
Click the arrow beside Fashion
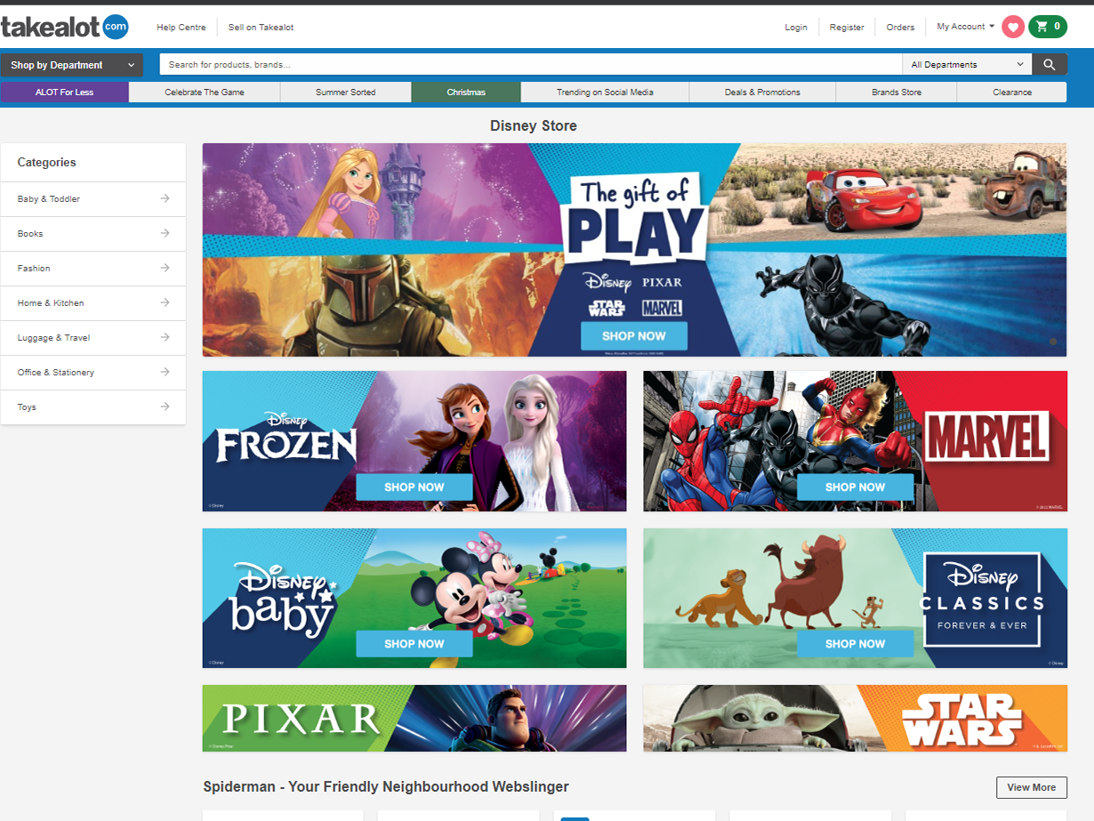click(165, 268)
